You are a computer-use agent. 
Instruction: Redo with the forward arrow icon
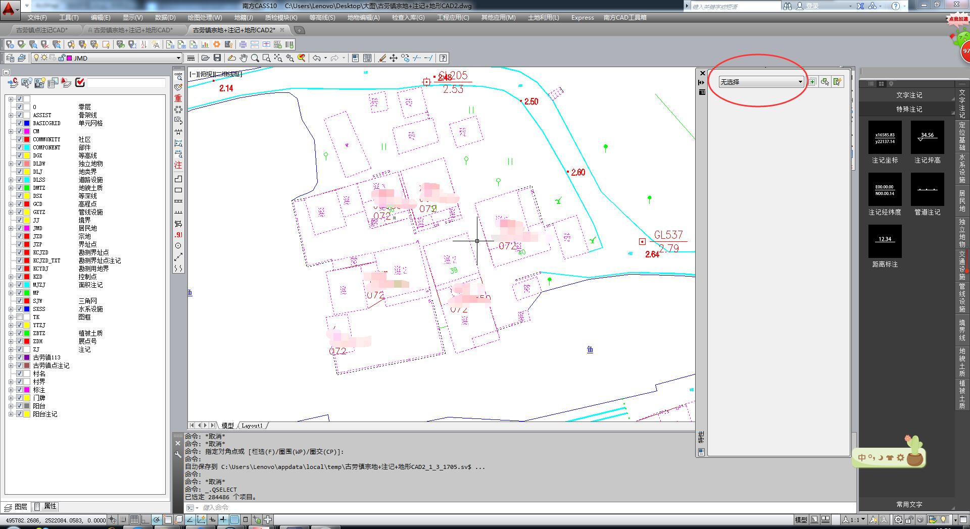pyautogui.click(x=334, y=58)
